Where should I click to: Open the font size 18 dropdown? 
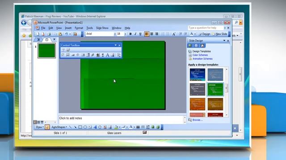[125, 34]
